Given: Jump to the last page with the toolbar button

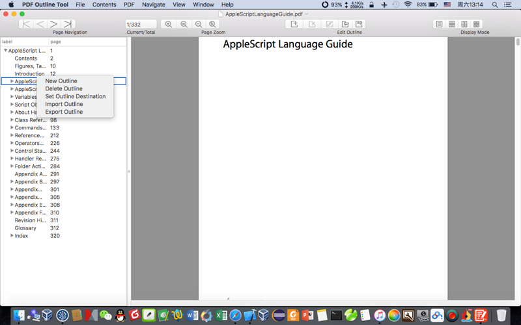Looking at the screenshot, I should click(x=68, y=24).
